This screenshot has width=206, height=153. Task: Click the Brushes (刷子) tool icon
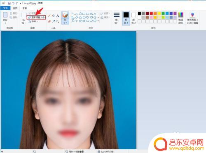(x=65, y=15)
